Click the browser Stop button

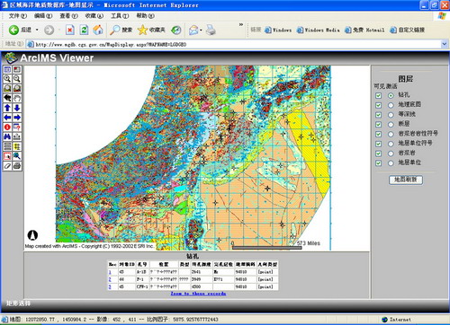70,30
